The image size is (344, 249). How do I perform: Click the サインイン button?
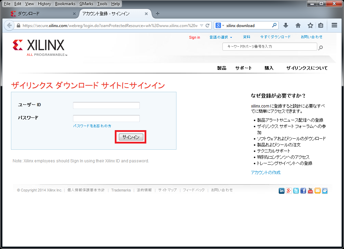[x=131, y=137]
